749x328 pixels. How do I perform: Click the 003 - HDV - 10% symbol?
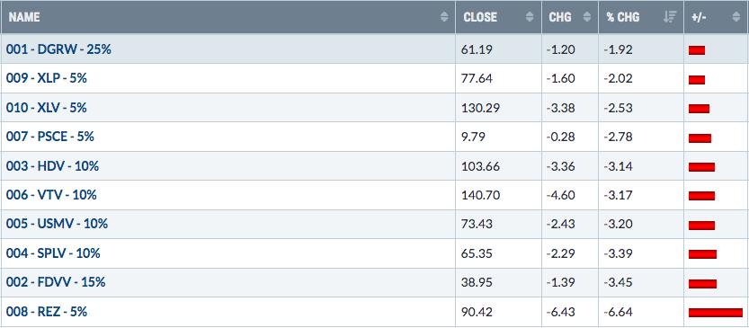pyautogui.click(x=52, y=166)
